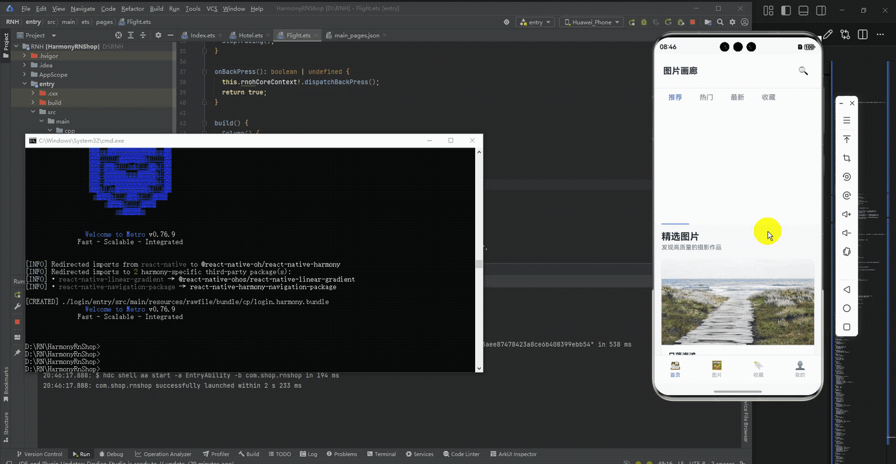
Task: Click emulator recent apps square button
Action: pos(847,327)
